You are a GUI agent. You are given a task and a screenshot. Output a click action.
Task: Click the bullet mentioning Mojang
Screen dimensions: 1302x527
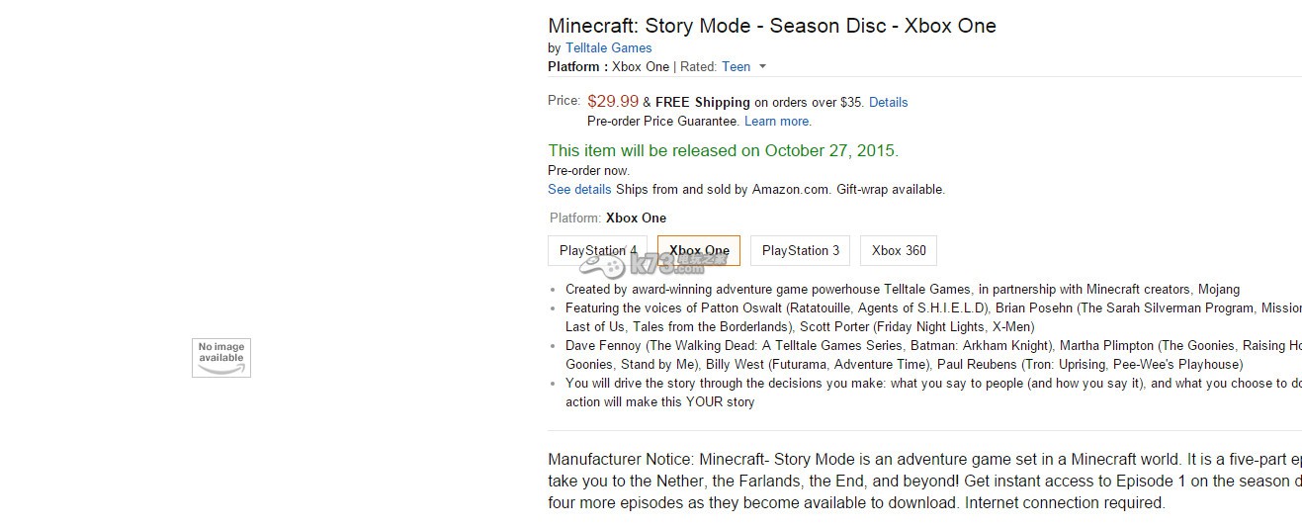(902, 289)
